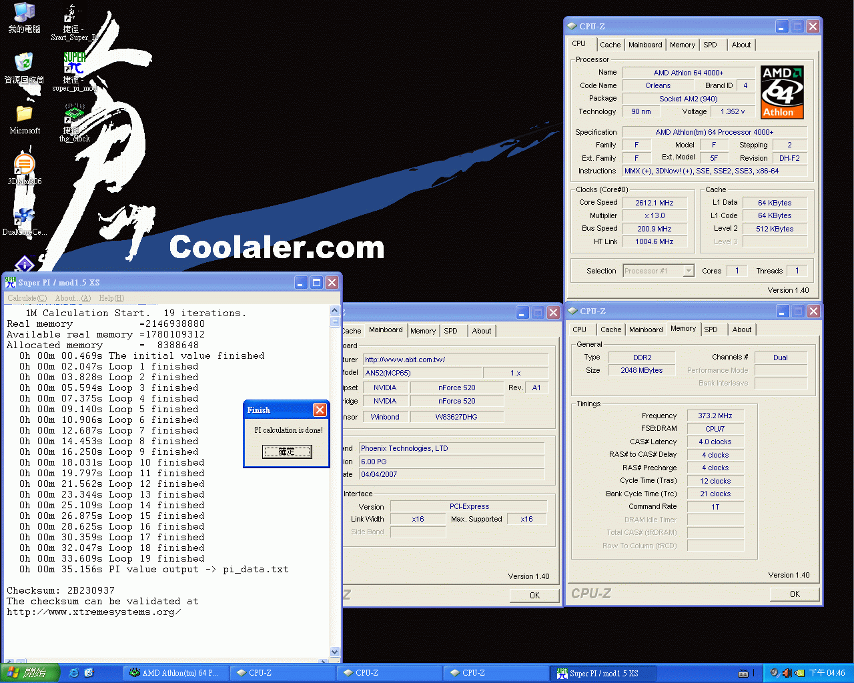This screenshot has width=854, height=683.
Task: Open the Start menu button
Action: click(x=30, y=673)
